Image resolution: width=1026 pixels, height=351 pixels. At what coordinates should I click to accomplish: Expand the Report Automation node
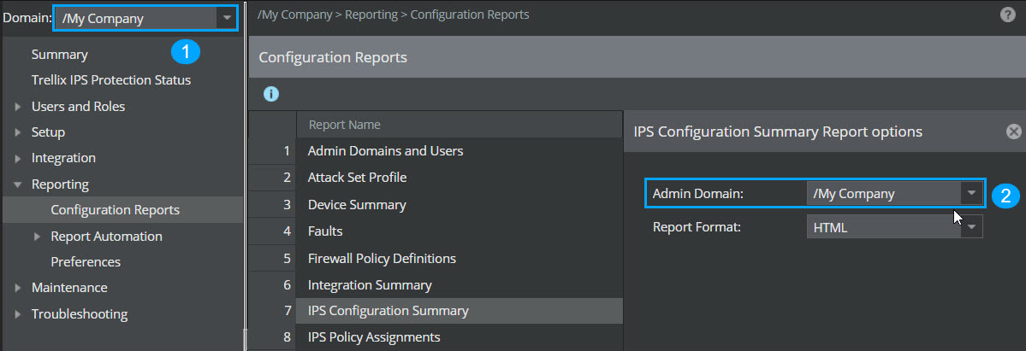(x=38, y=236)
